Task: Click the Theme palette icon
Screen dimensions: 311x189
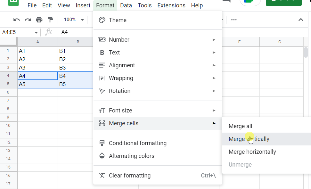Action: (102, 20)
